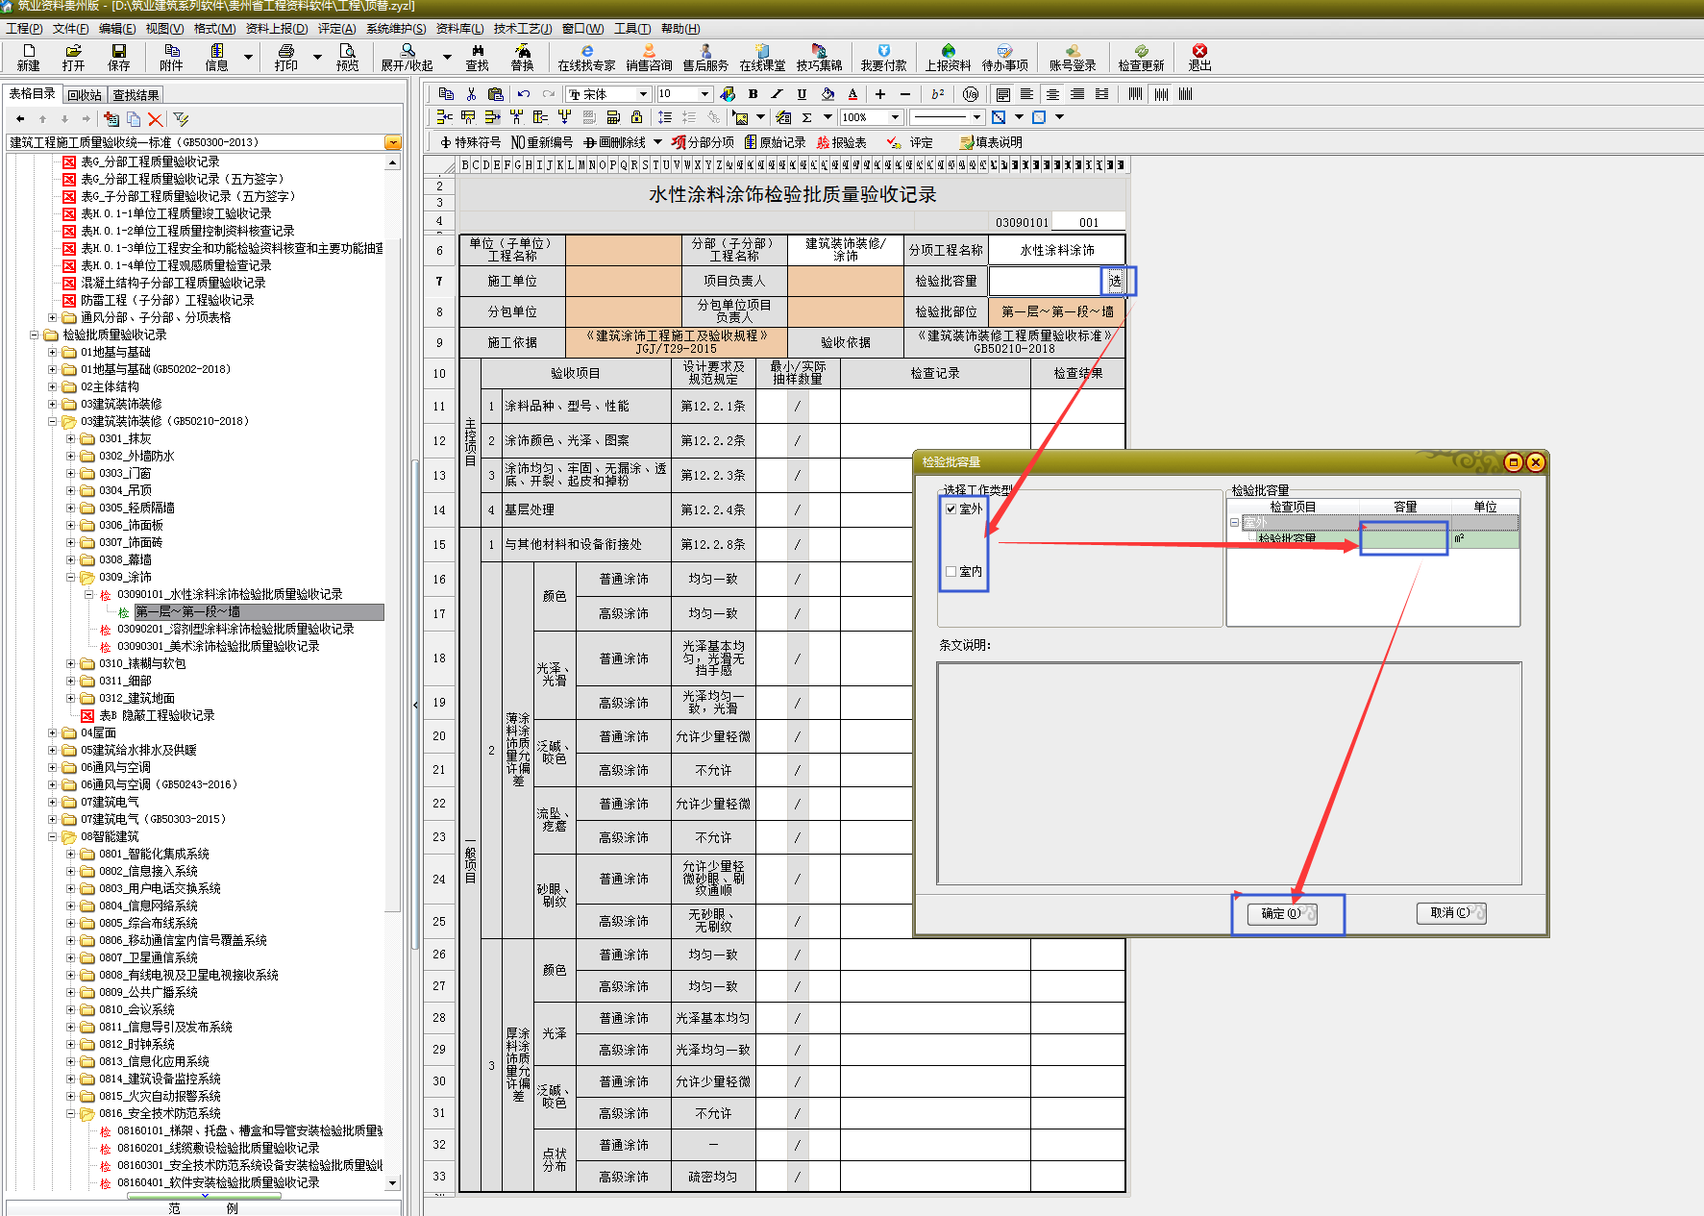The height and width of the screenshot is (1216, 1704).
Task: Click the 报验表 button
Action: (841, 142)
